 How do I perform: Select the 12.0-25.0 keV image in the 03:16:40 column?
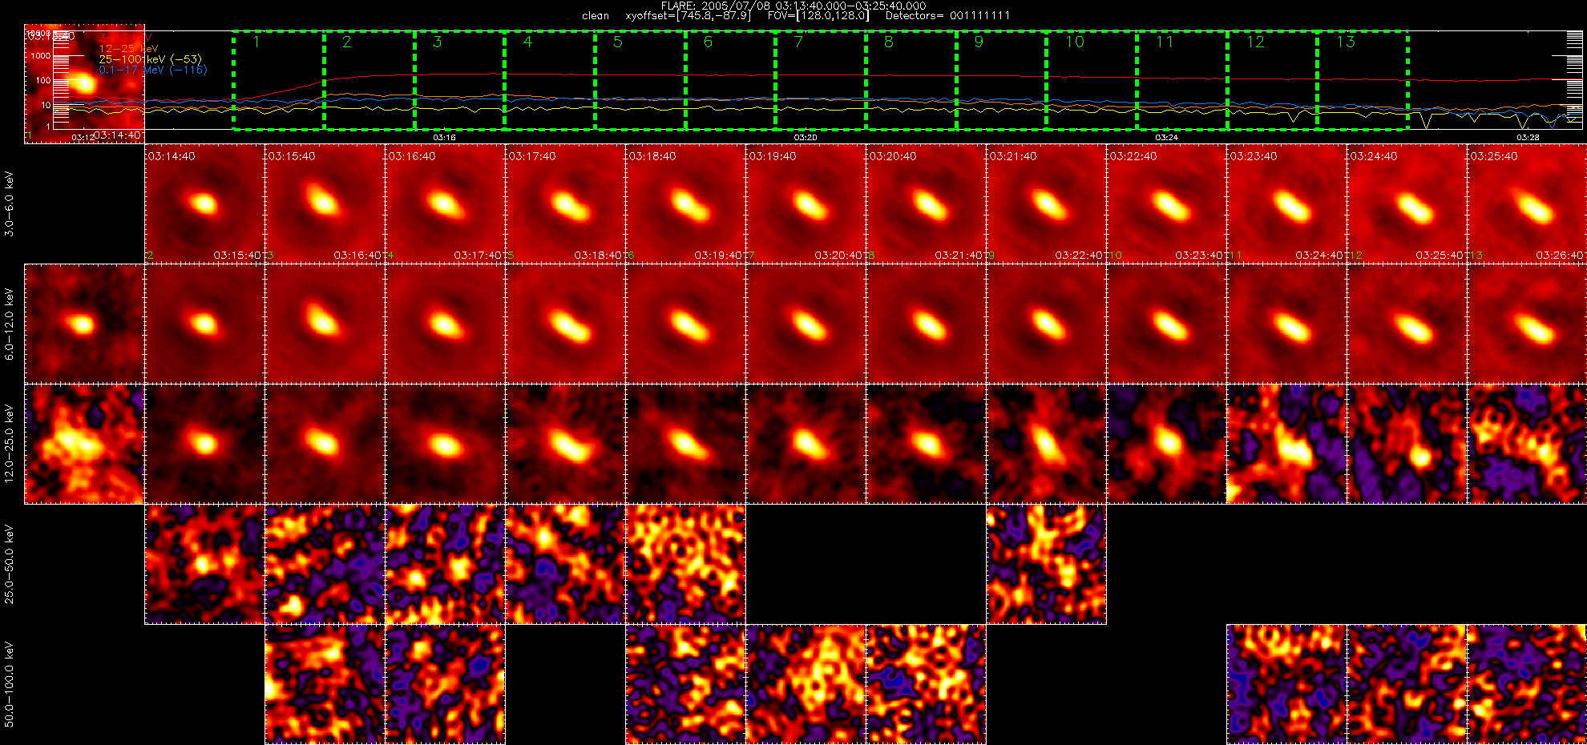tap(445, 444)
